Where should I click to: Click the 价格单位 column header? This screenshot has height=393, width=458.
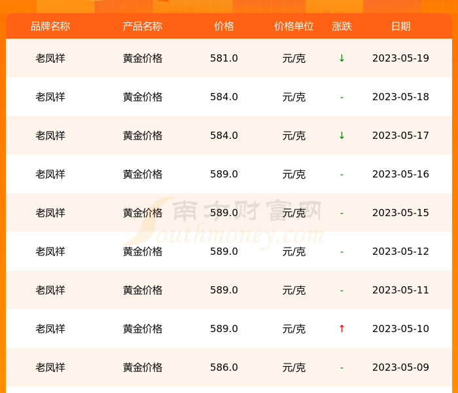[x=294, y=26]
